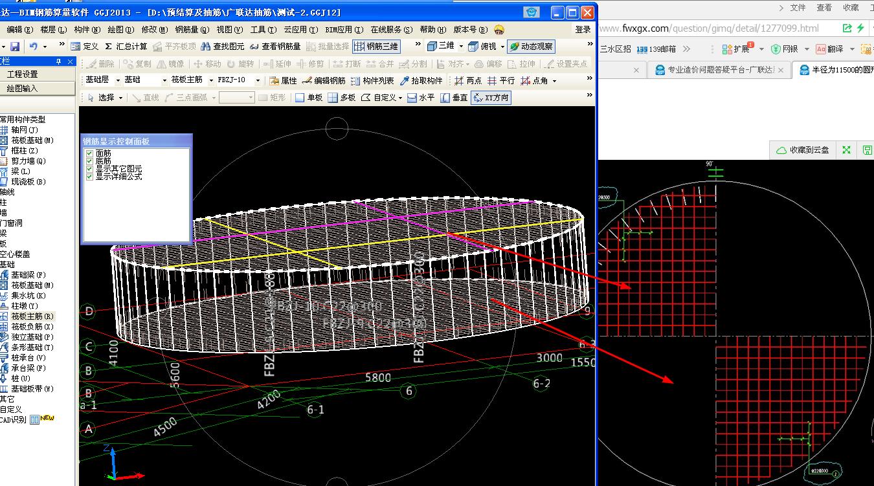The height and width of the screenshot is (486, 874).
Task: Click browser fullscreen green arrows icon
Action: point(846,150)
